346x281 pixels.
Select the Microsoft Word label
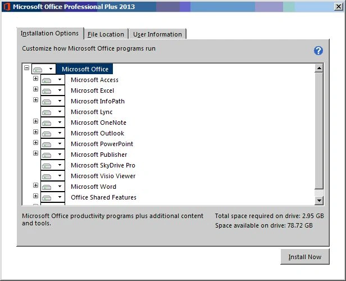tap(93, 187)
